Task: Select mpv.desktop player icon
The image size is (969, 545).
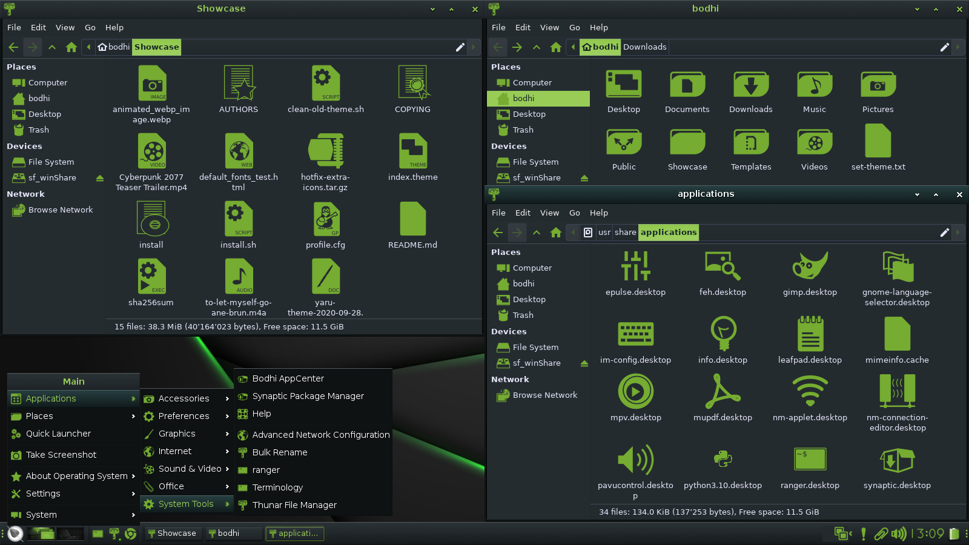Action: click(x=636, y=391)
